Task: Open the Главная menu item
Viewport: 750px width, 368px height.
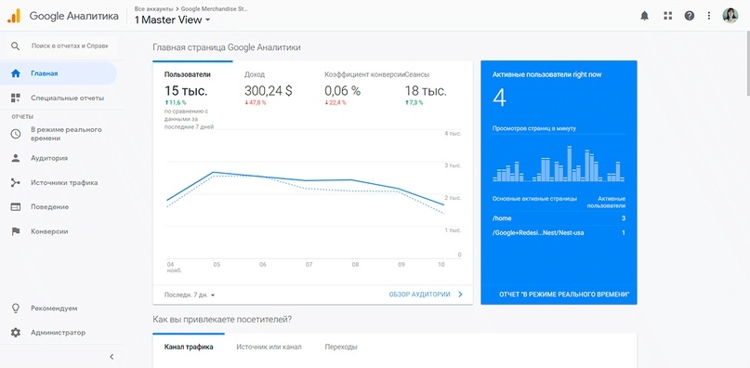Action: [x=59, y=73]
